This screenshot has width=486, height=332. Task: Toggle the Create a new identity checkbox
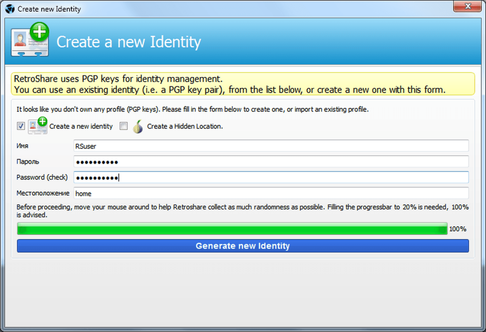21,126
